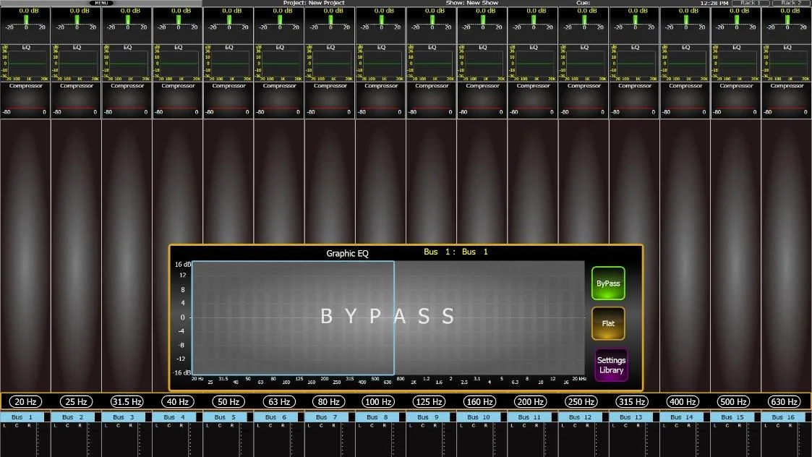Image resolution: width=812 pixels, height=457 pixels.
Task: Select the 315 Hz band label
Action: tap(632, 401)
